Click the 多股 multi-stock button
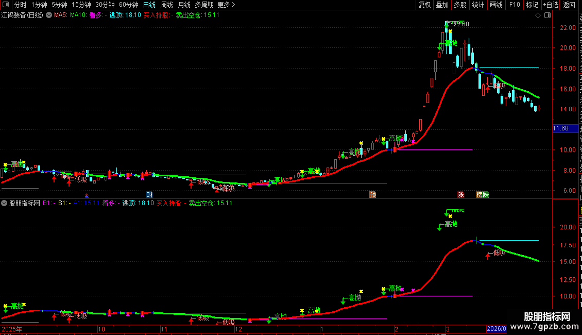This screenshot has width=582, height=335. click(460, 5)
